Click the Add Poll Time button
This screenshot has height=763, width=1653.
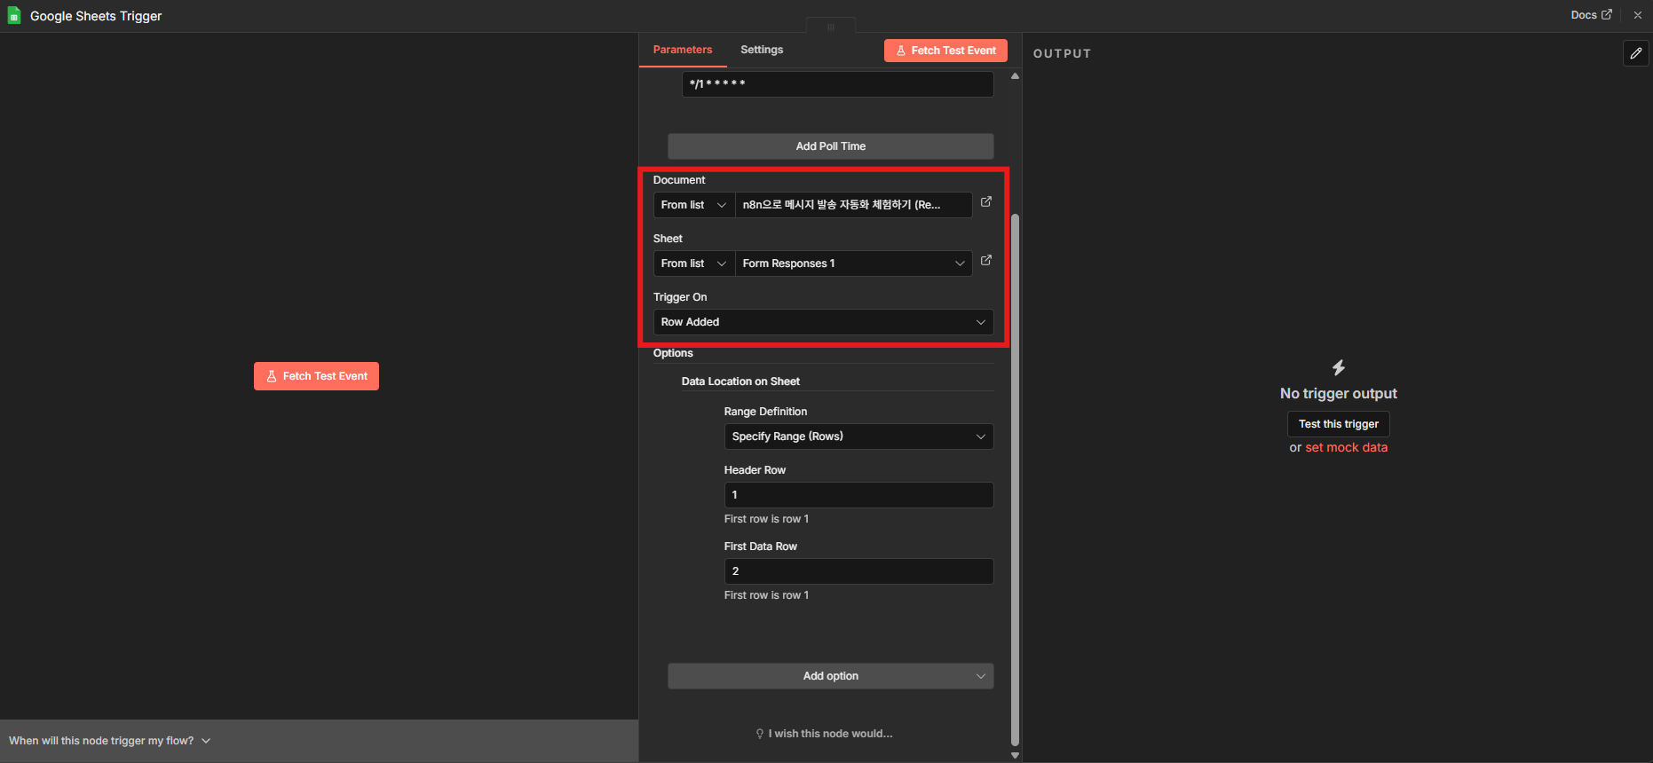coord(830,146)
